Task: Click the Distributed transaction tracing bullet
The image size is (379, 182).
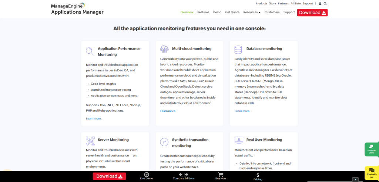Action: [111, 90]
